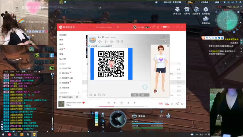243x137 pixels.
Task: Click 活动日历 link in the quest text
Action: 216,51
